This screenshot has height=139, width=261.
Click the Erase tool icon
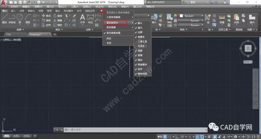click(x=74, y=16)
